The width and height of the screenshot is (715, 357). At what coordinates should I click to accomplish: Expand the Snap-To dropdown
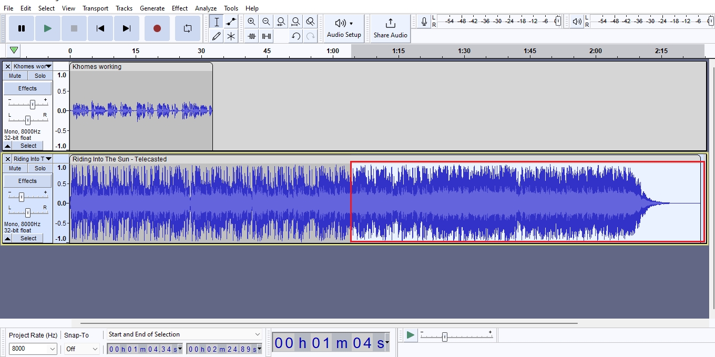pos(95,349)
